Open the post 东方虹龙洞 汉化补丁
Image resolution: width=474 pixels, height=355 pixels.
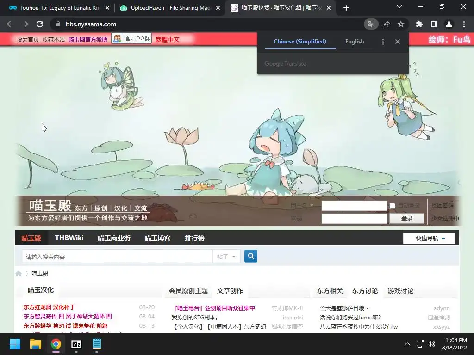tap(49, 307)
